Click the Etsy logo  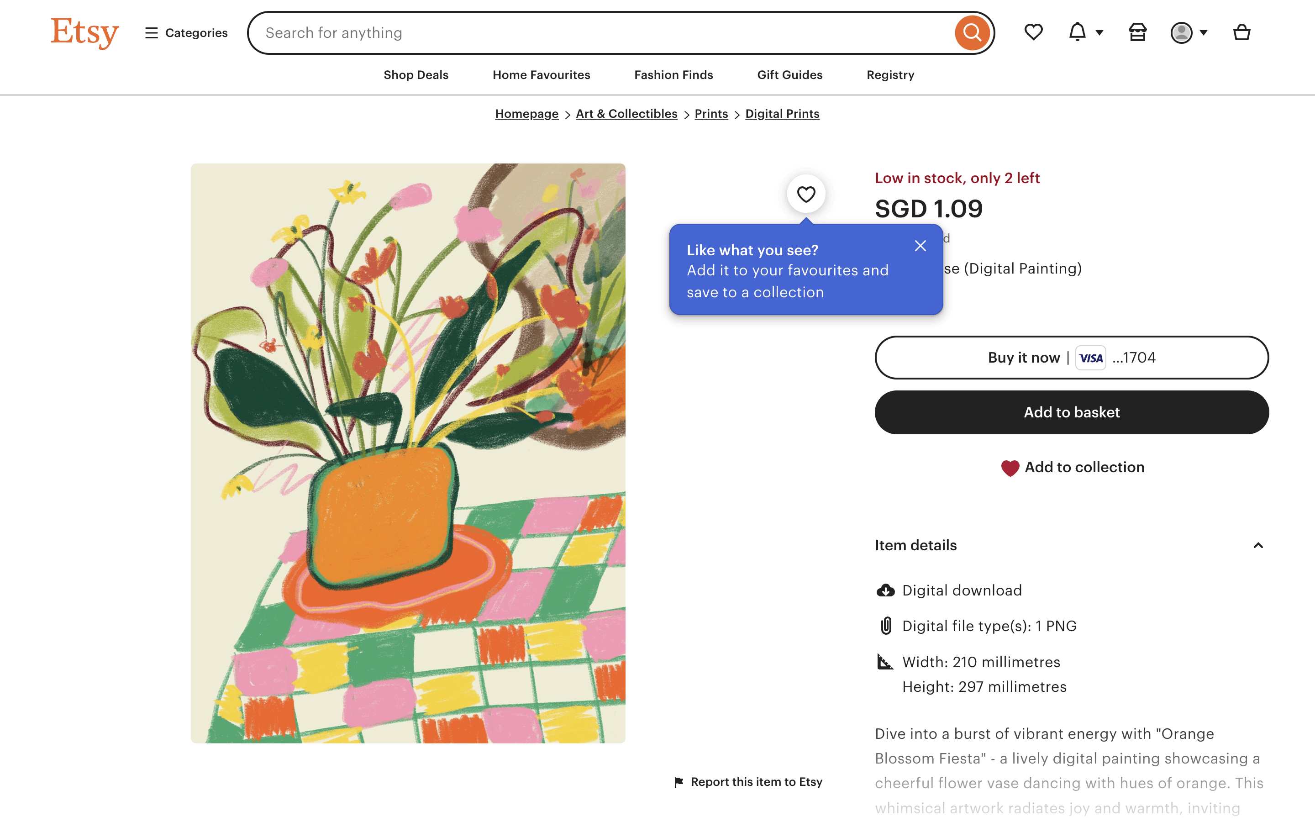(x=85, y=32)
